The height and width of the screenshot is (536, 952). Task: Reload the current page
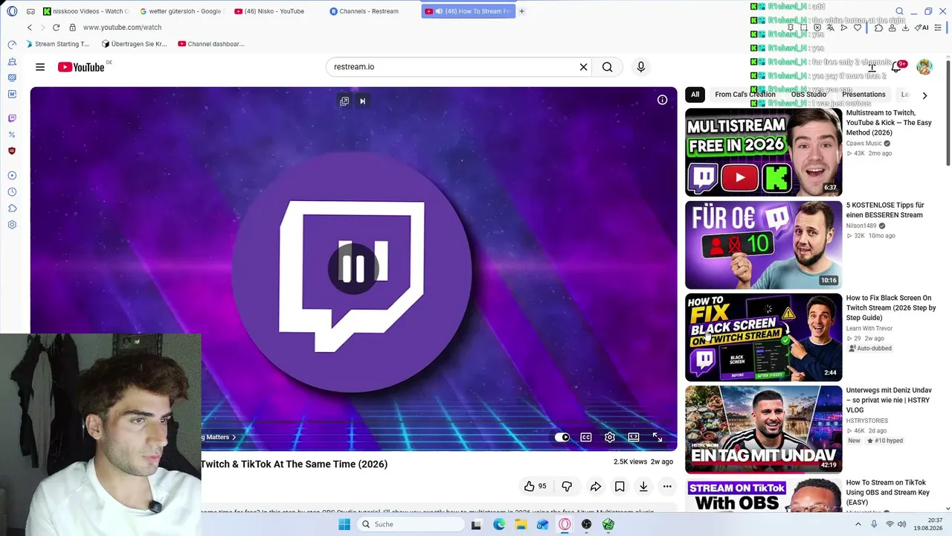tap(56, 28)
